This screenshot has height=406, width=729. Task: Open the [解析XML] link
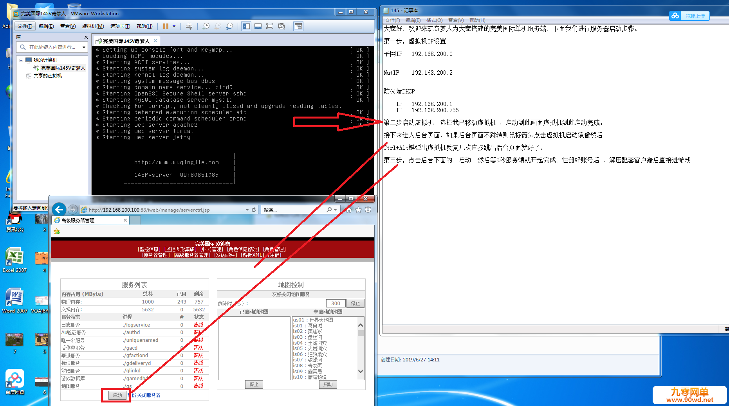253,255
